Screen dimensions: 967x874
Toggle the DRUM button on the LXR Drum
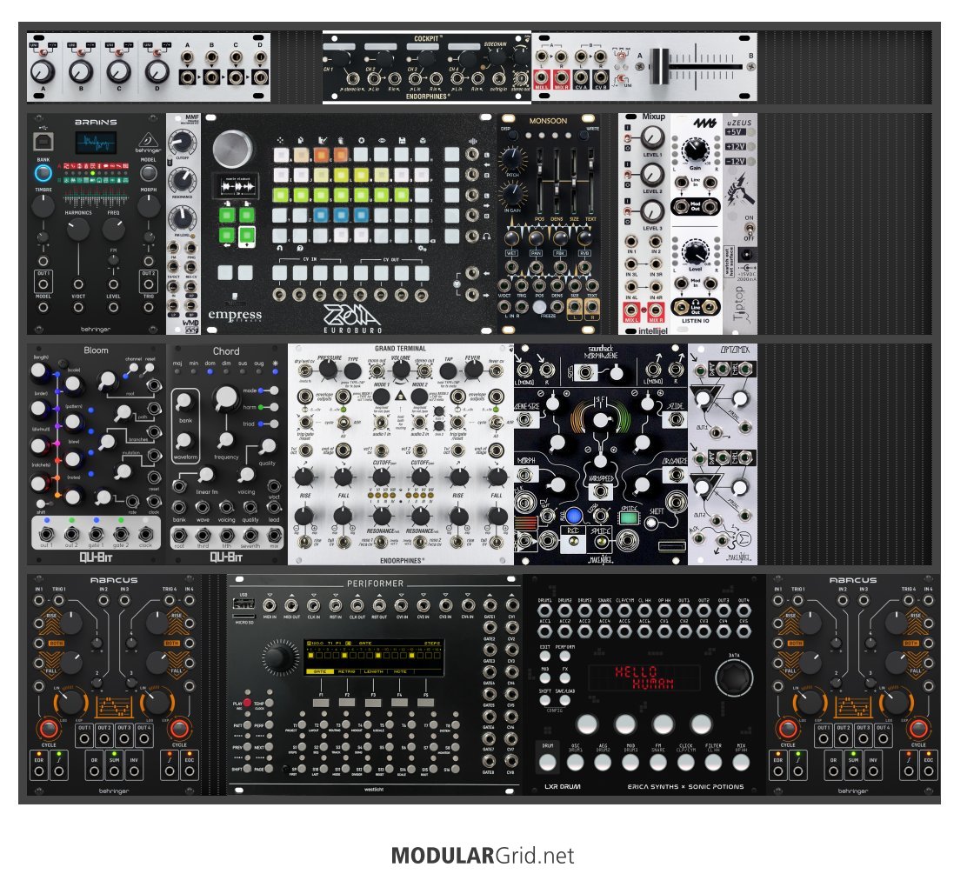pyautogui.click(x=547, y=763)
